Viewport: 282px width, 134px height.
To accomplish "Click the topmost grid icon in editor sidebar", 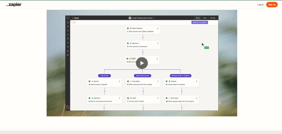I will (x=68, y=22).
